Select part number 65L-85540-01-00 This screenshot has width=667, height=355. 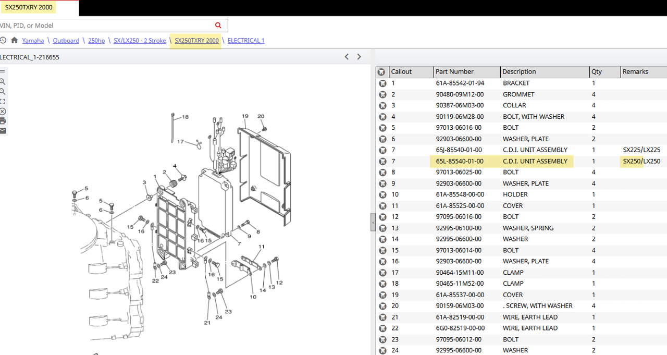coord(460,161)
